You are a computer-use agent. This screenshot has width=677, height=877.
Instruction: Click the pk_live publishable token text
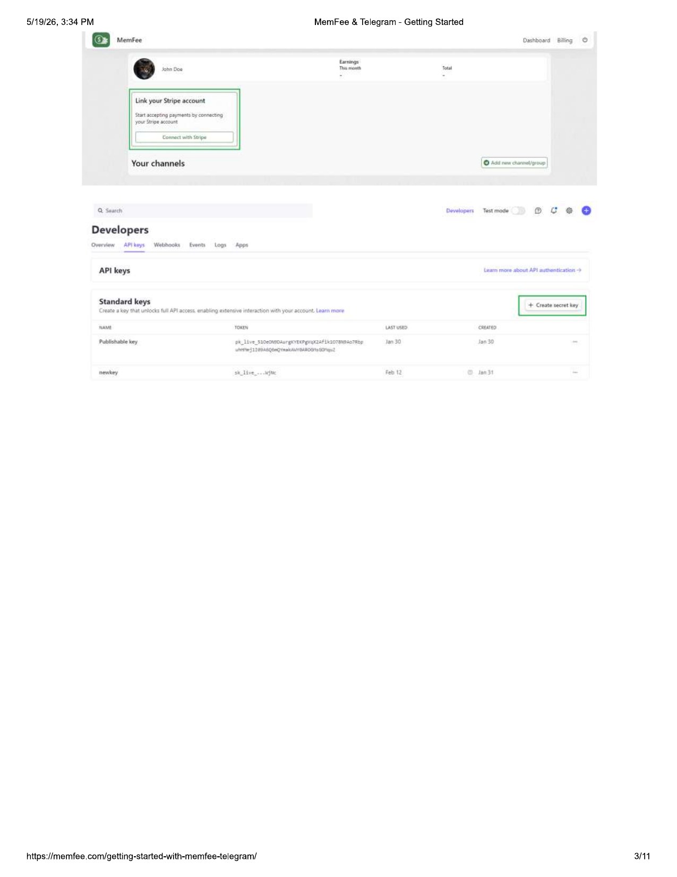point(299,346)
